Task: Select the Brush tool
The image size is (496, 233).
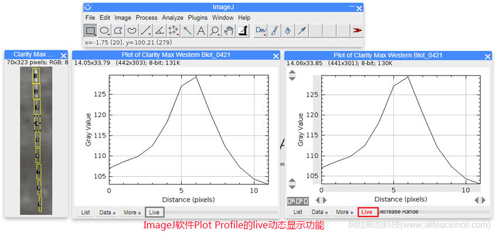Action: [274, 30]
